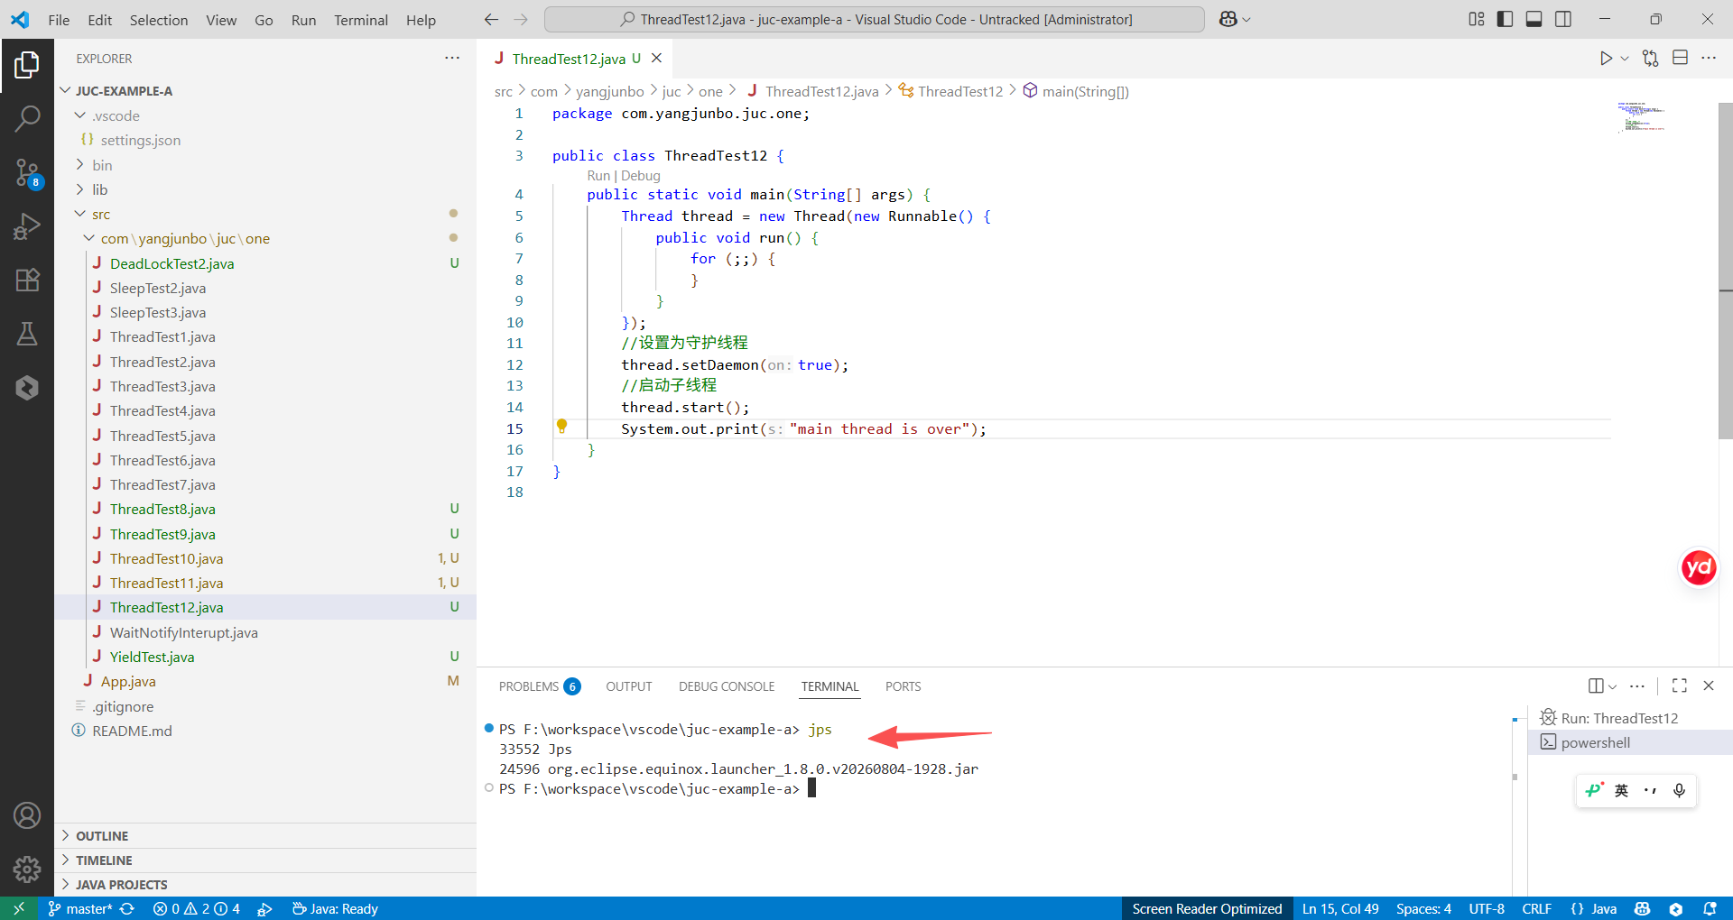Toggle the Primary Side Bar
The width and height of the screenshot is (1733, 920).
coord(1505,19)
